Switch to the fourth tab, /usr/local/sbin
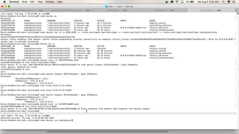 click(164, 10)
